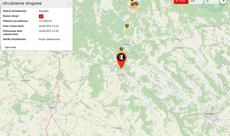Close the Utrudnienie drogowe info panel
The image size is (230, 136).
pyautogui.click(x=70, y=2)
